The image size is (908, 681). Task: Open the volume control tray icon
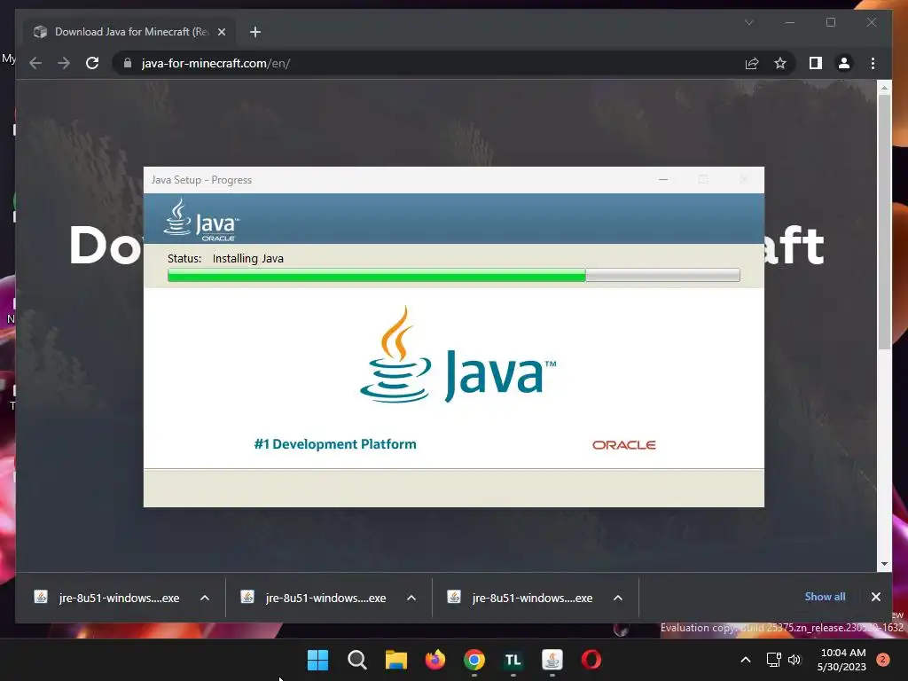pyautogui.click(x=794, y=660)
